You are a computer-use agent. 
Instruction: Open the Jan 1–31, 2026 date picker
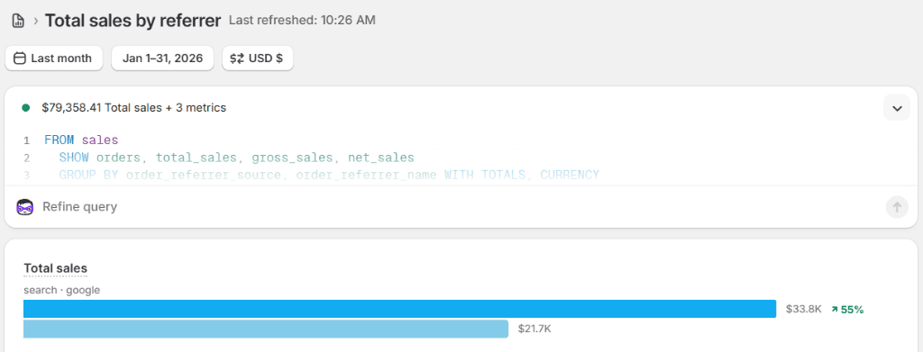(x=162, y=59)
